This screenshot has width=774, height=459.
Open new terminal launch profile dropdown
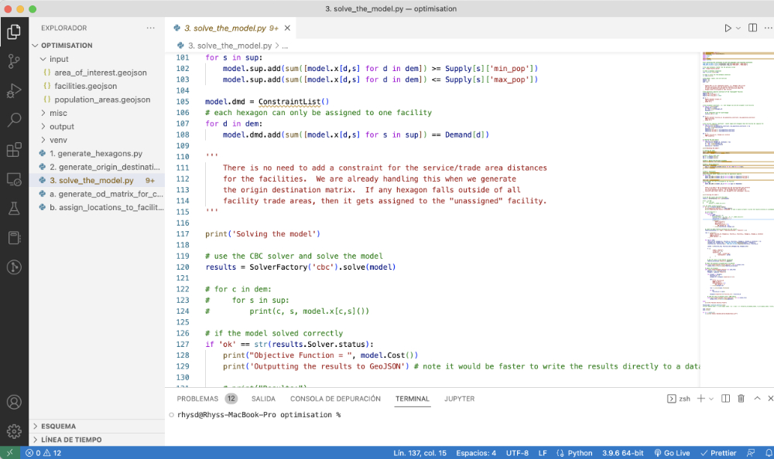click(x=711, y=399)
